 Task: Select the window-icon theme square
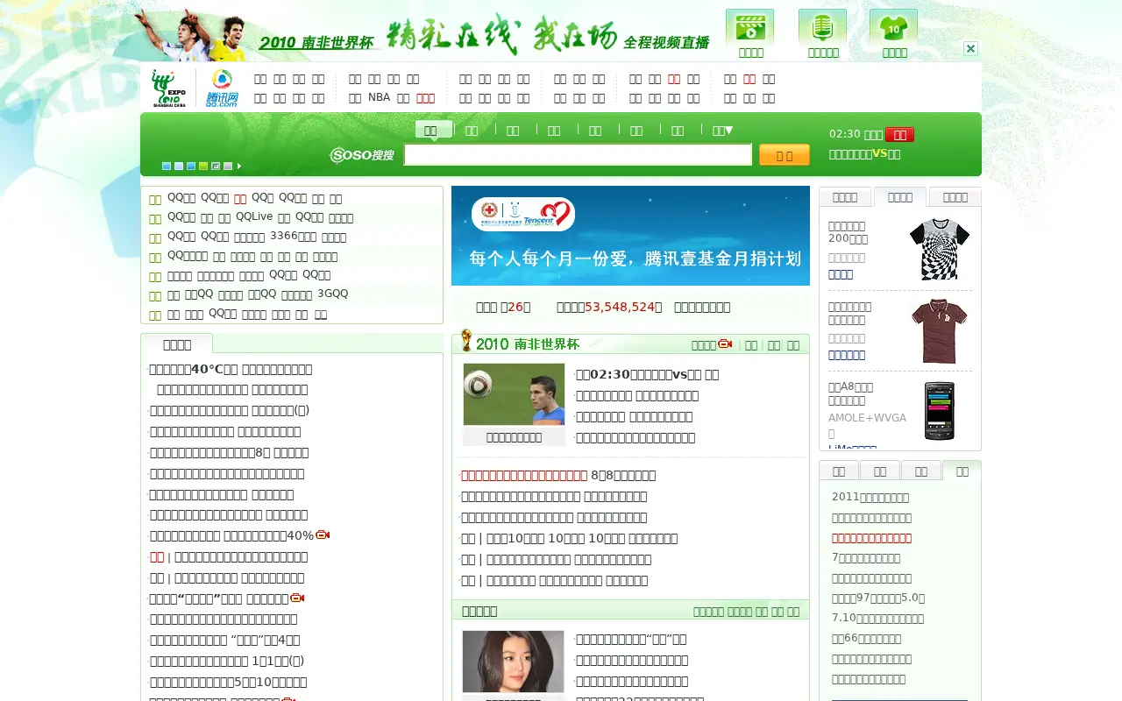(x=216, y=166)
